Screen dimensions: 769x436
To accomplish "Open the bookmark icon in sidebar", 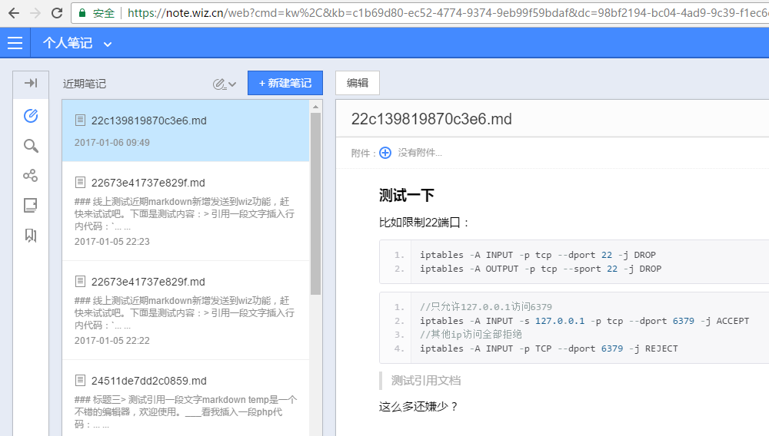I will tap(31, 236).
